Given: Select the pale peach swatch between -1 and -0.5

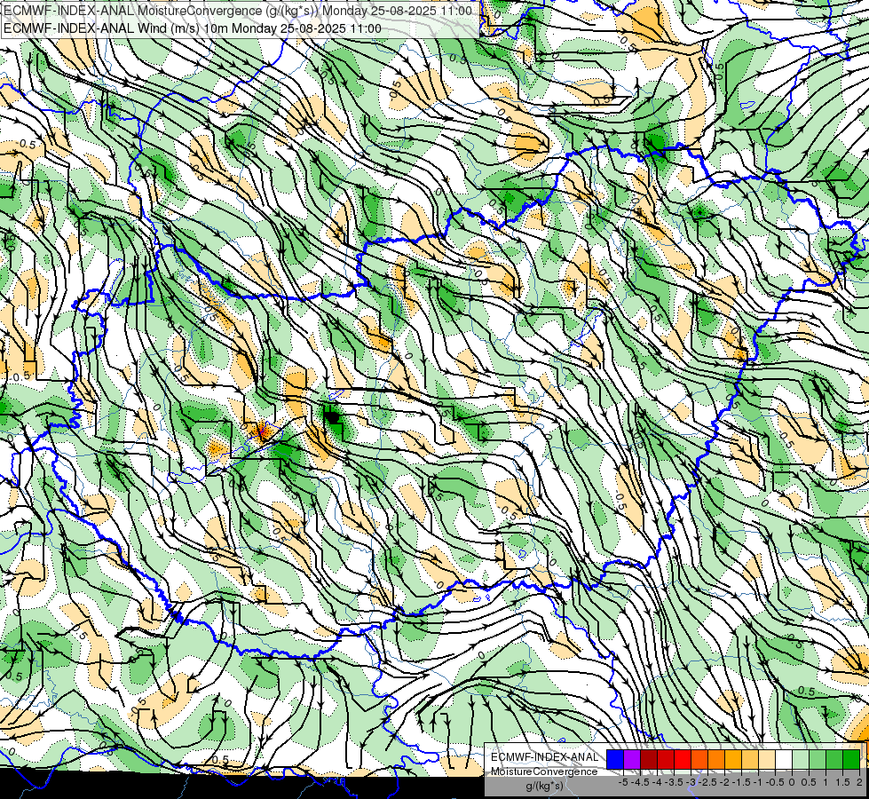Looking at the screenshot, I should click(766, 759).
